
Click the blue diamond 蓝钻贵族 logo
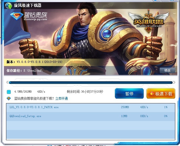(17, 16)
